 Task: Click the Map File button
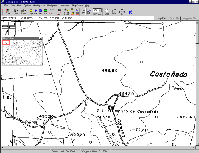click(x=161, y=18)
